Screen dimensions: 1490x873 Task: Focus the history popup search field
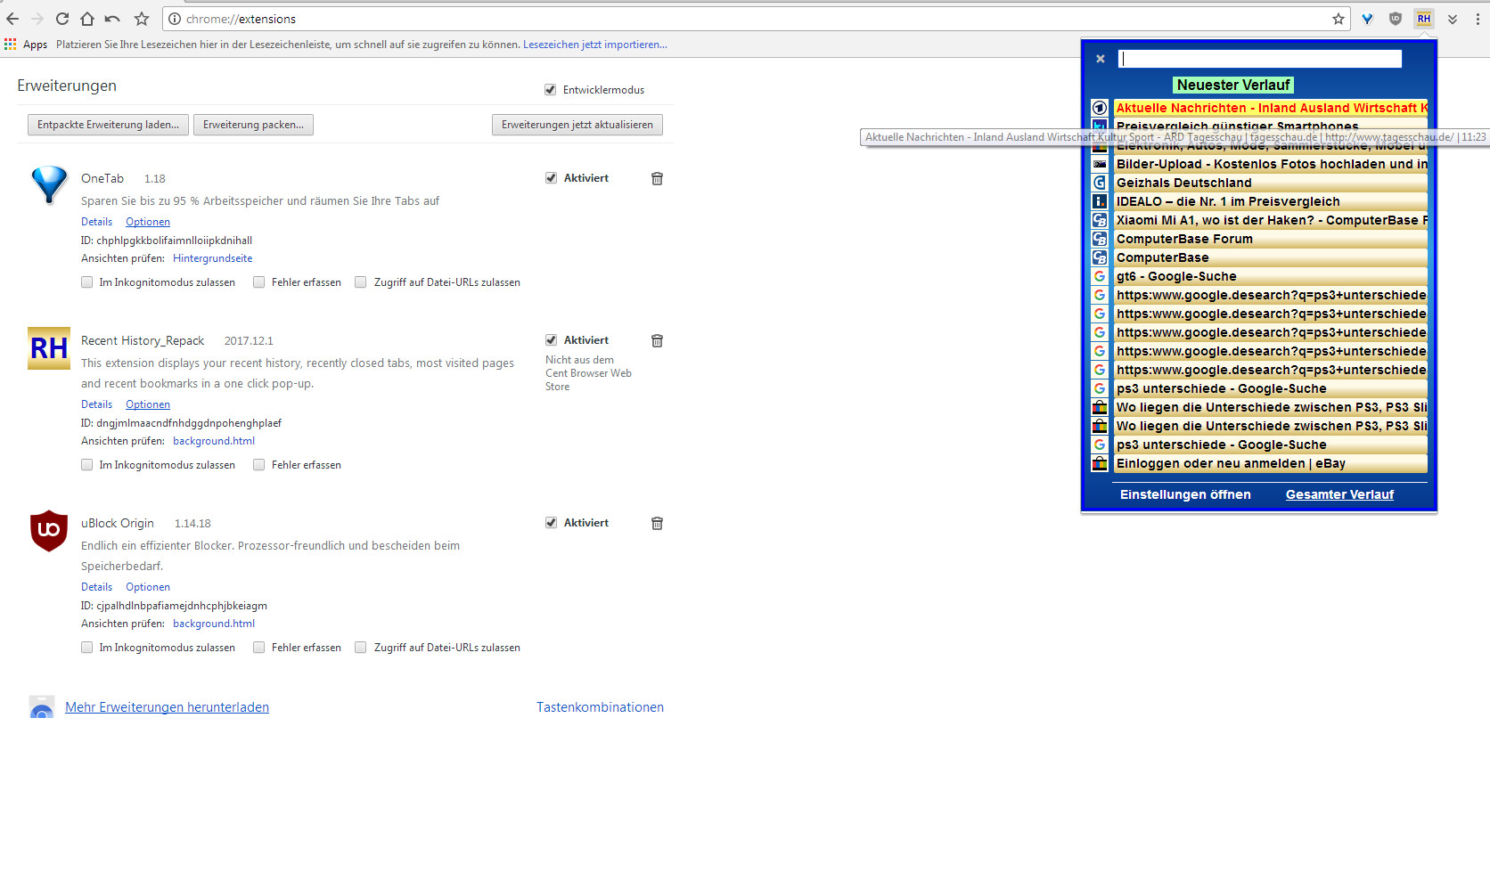(x=1260, y=59)
